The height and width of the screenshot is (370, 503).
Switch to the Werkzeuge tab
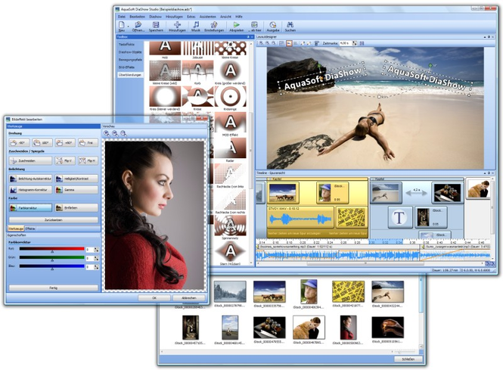[16, 229]
